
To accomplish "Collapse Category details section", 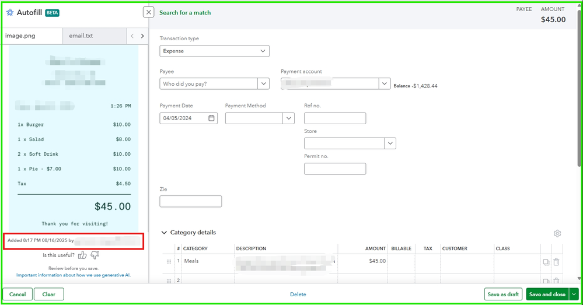I will point(164,233).
